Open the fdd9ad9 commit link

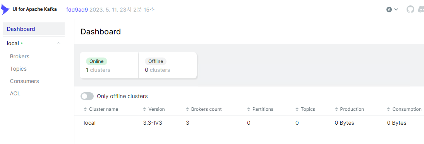[77, 9]
